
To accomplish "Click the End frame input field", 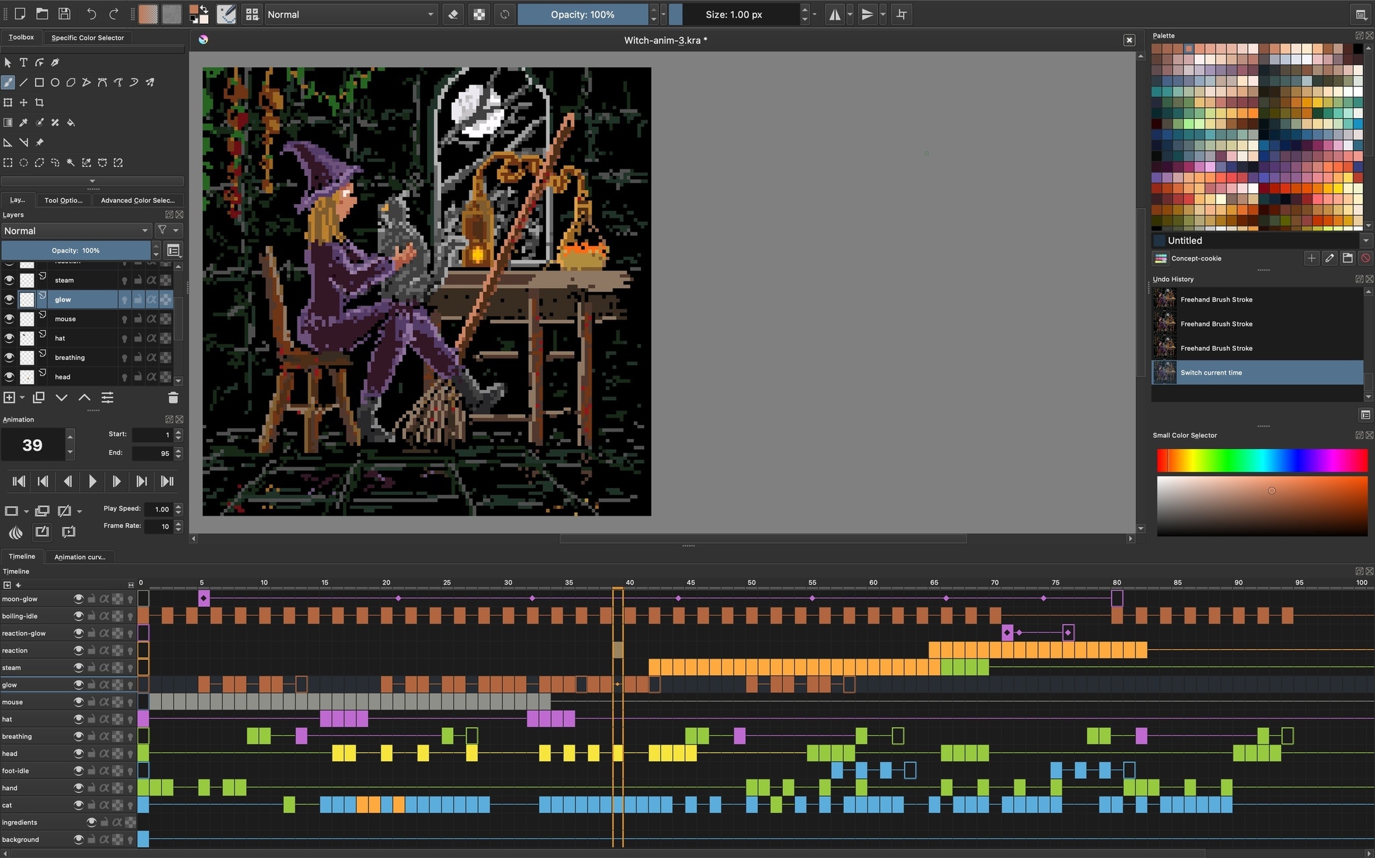I will tap(152, 453).
